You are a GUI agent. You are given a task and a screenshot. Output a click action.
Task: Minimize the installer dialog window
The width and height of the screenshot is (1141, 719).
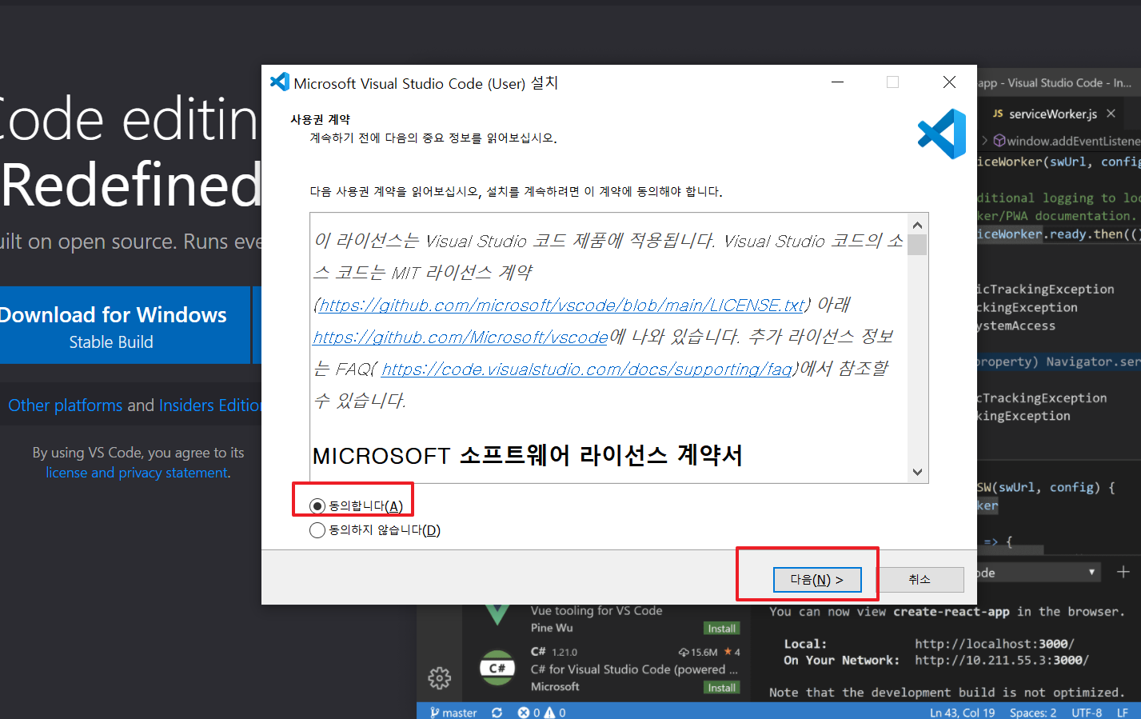[x=837, y=82]
